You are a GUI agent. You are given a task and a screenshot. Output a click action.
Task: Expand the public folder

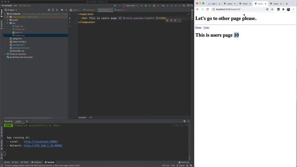pyautogui.click(x=8, y=20)
